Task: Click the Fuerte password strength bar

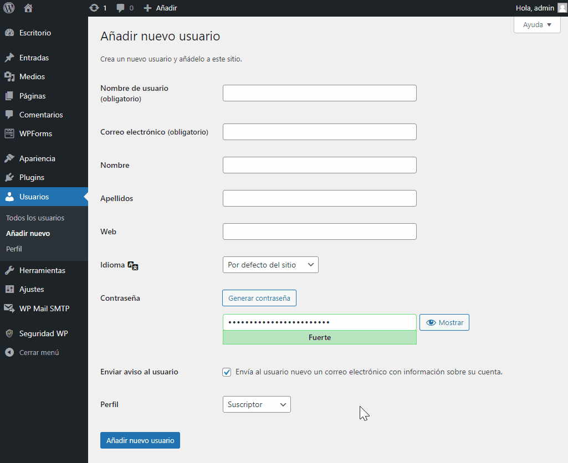Action: coord(319,337)
